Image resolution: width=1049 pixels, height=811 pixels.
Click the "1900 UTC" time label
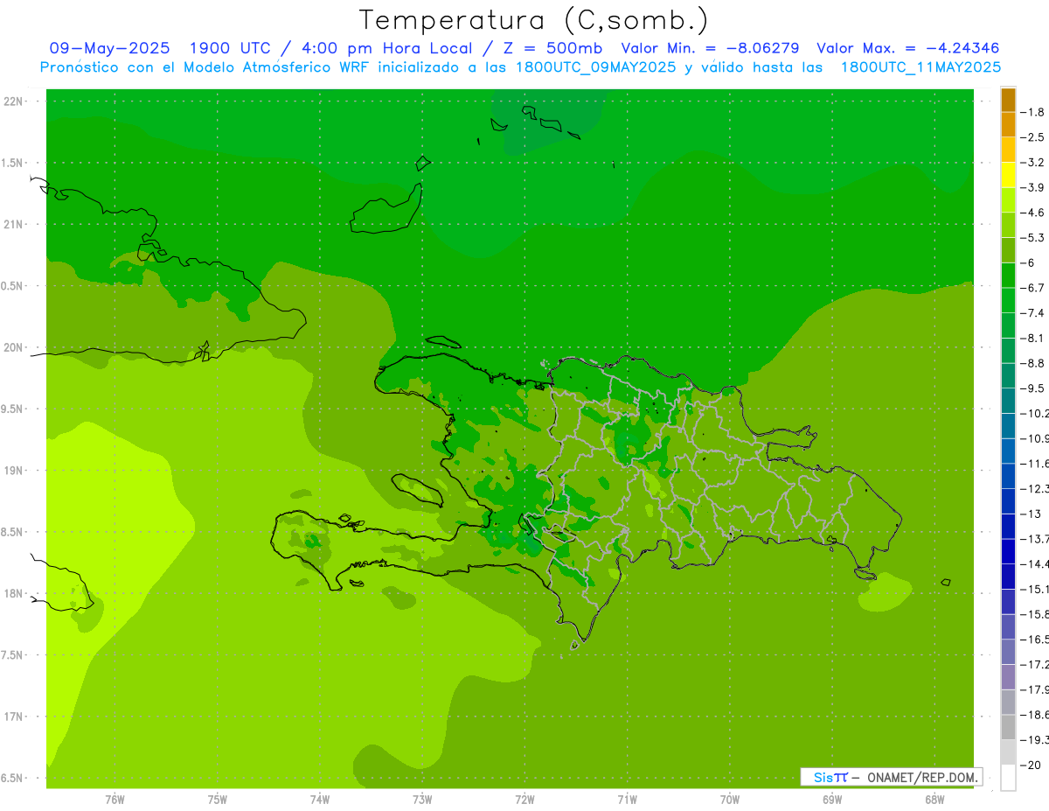click(x=230, y=48)
